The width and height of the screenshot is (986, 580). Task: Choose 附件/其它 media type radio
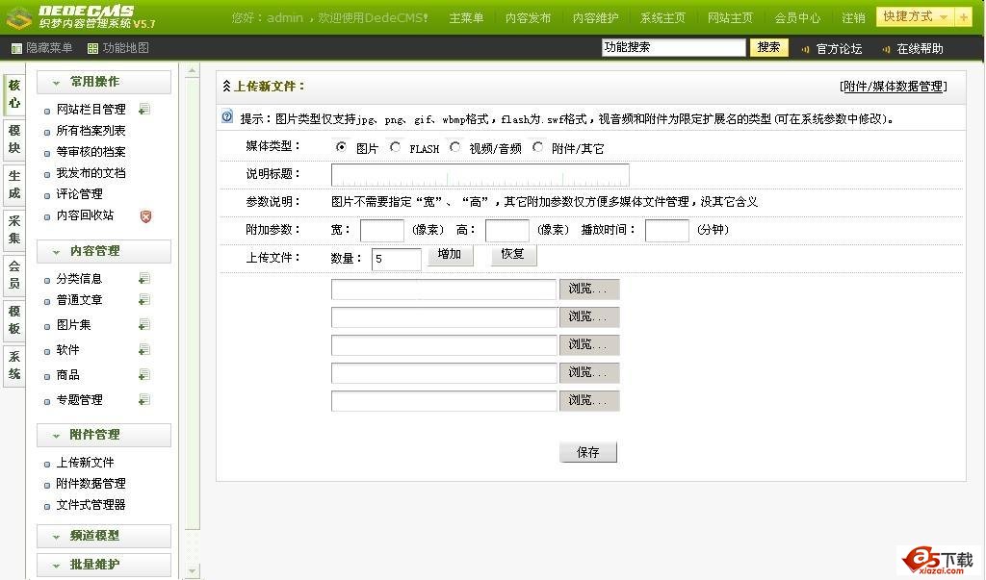pyautogui.click(x=537, y=147)
